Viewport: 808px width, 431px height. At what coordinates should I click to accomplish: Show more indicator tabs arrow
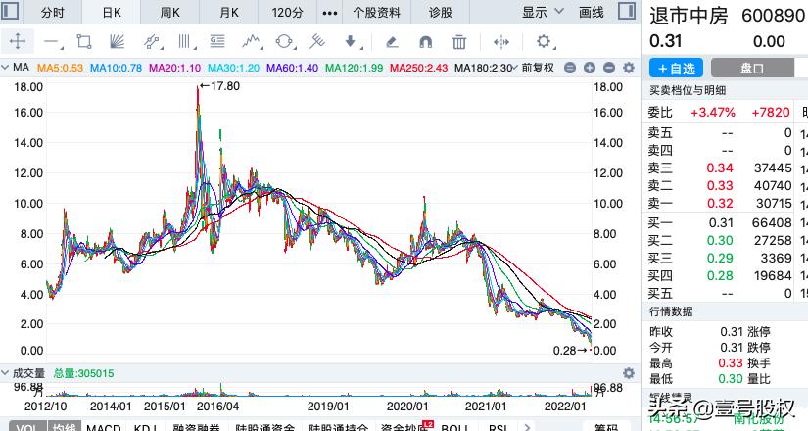point(527,427)
